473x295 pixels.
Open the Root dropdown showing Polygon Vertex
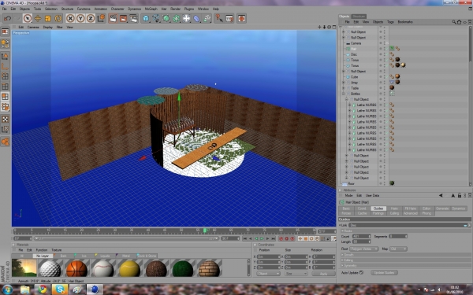[364, 249]
